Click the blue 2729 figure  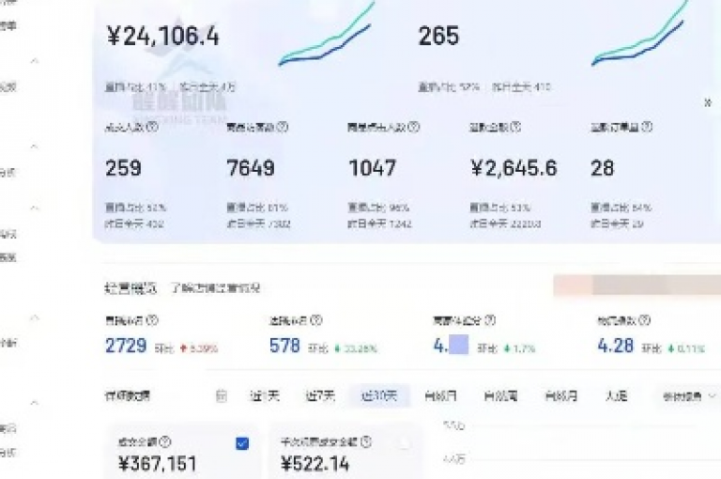coord(126,346)
